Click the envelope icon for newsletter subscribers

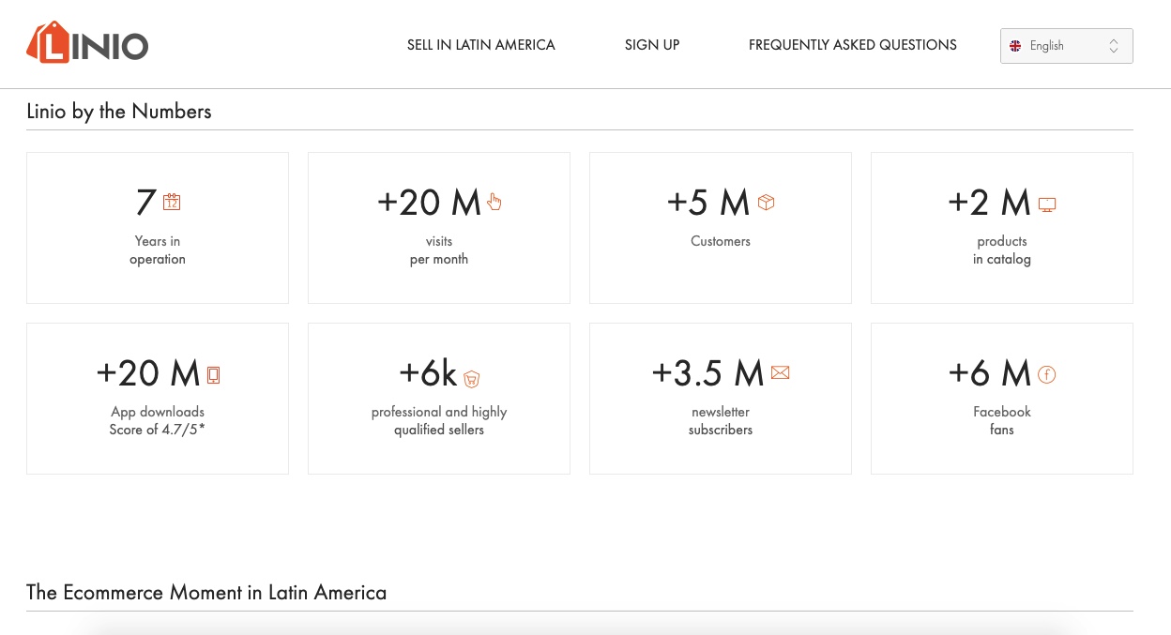click(x=780, y=372)
